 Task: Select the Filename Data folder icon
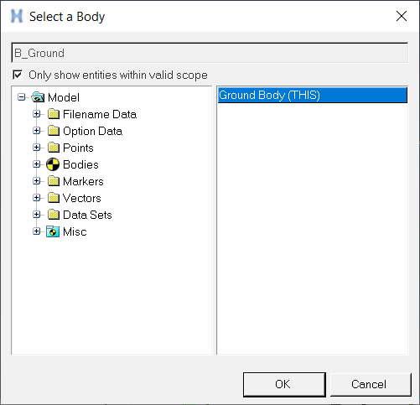54,114
